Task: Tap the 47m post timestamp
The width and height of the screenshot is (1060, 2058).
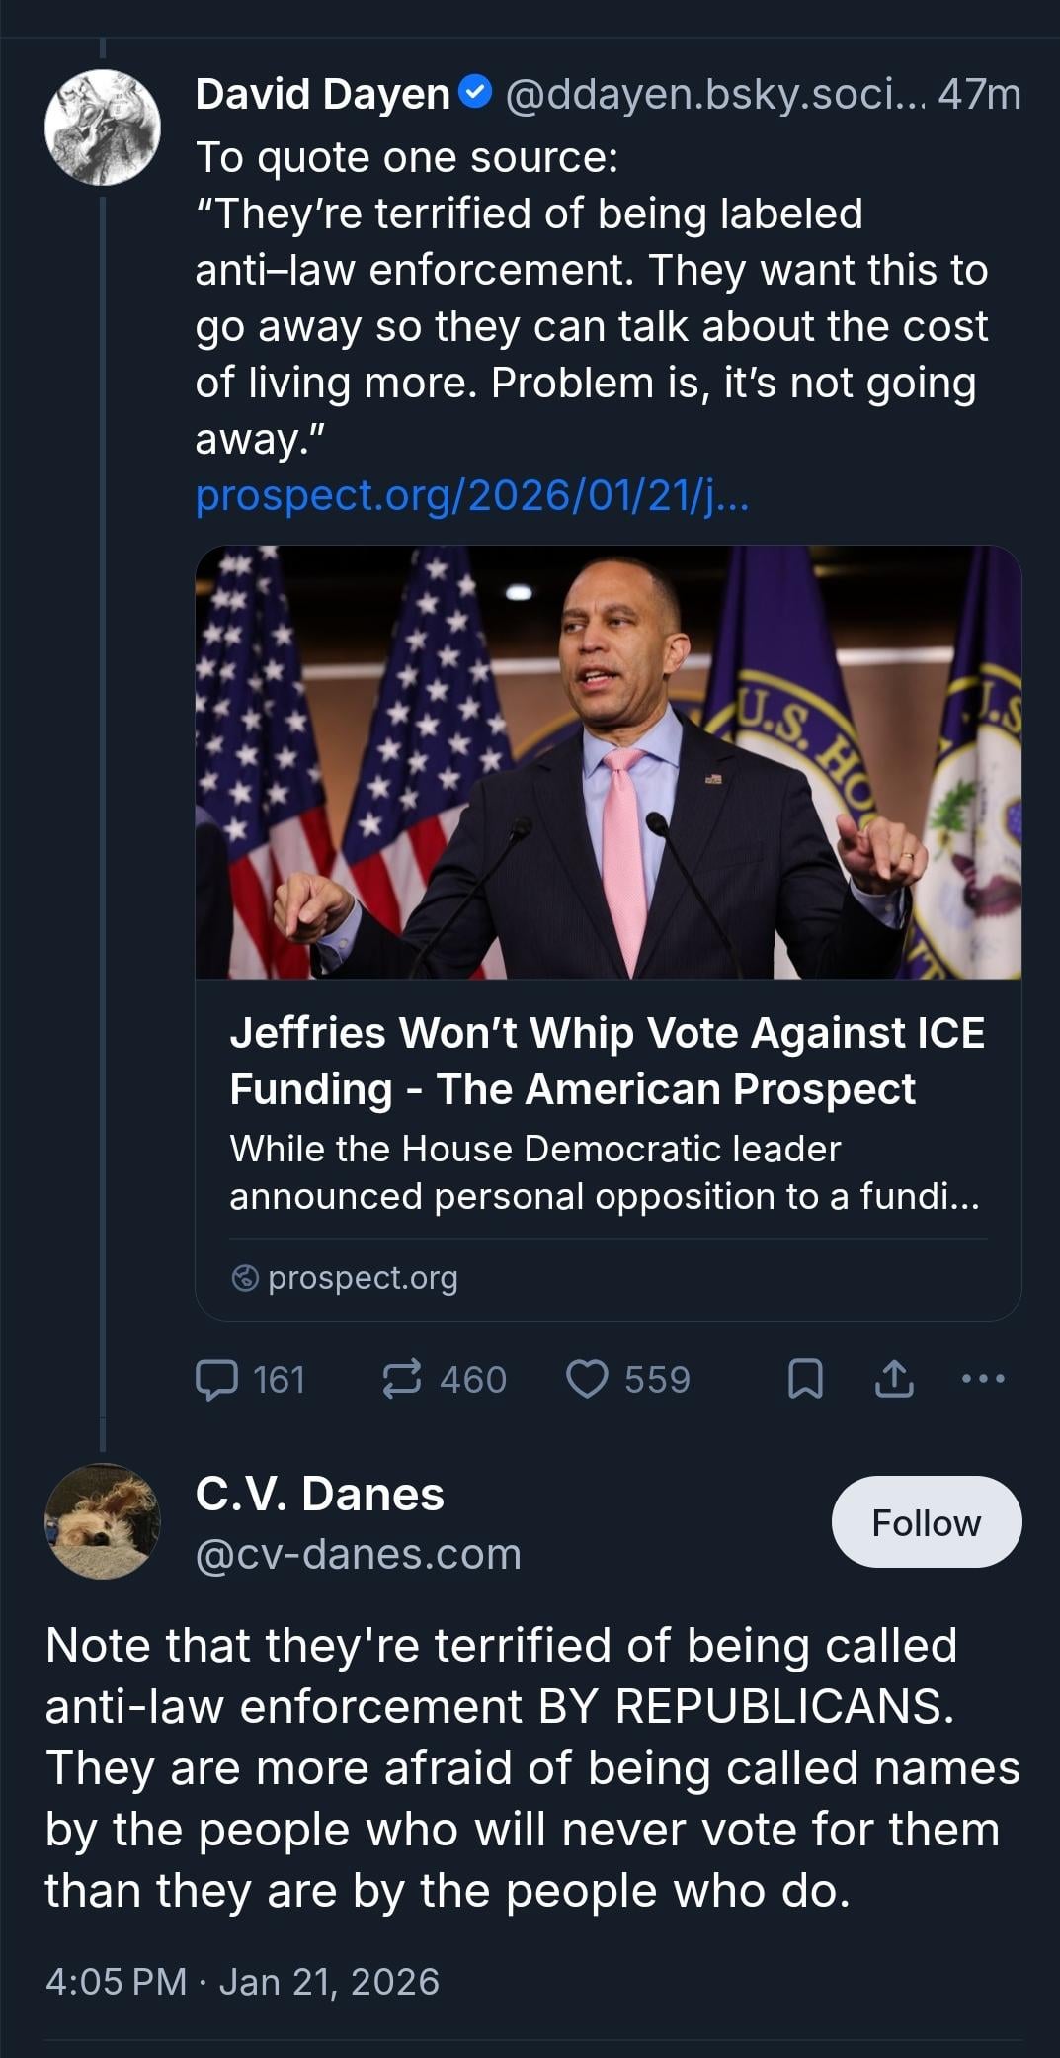Action: pyautogui.click(x=979, y=94)
